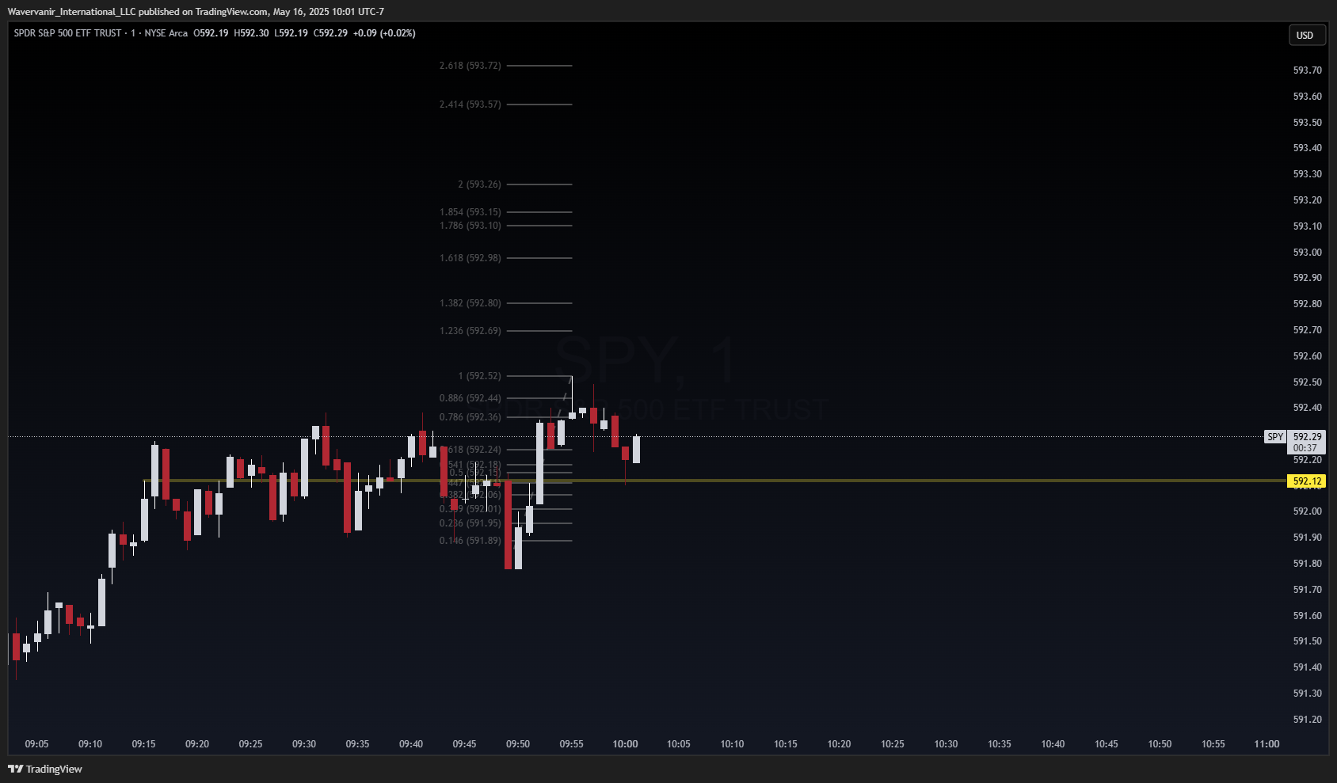Screen dimensions: 1337x783
Task: Click the 10:00 time axis label
Action: 625,744
